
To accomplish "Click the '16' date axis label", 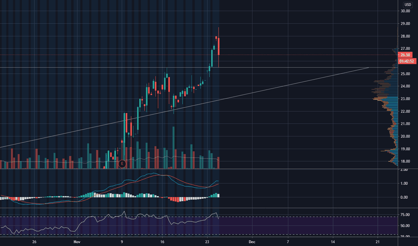I will (162, 242).
